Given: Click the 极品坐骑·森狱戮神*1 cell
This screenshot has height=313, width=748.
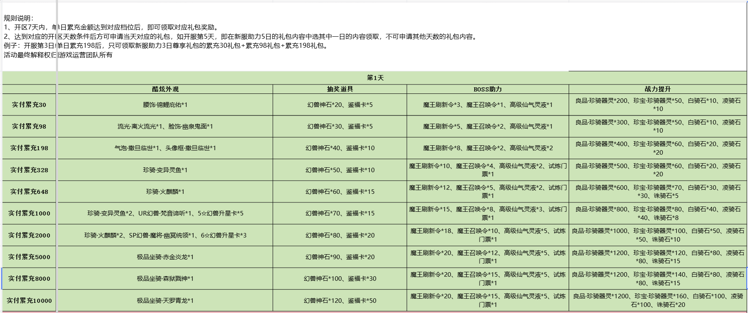Looking at the screenshot, I should (165, 279).
